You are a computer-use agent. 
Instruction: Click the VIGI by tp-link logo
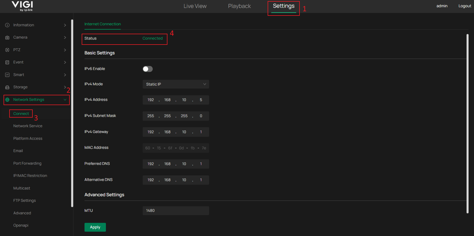click(22, 6)
